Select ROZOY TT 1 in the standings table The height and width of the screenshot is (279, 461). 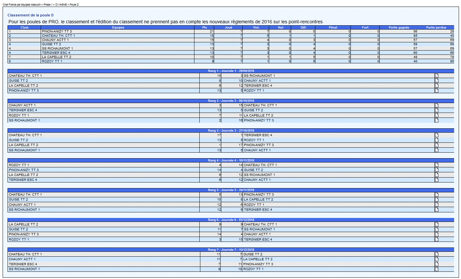(52, 61)
